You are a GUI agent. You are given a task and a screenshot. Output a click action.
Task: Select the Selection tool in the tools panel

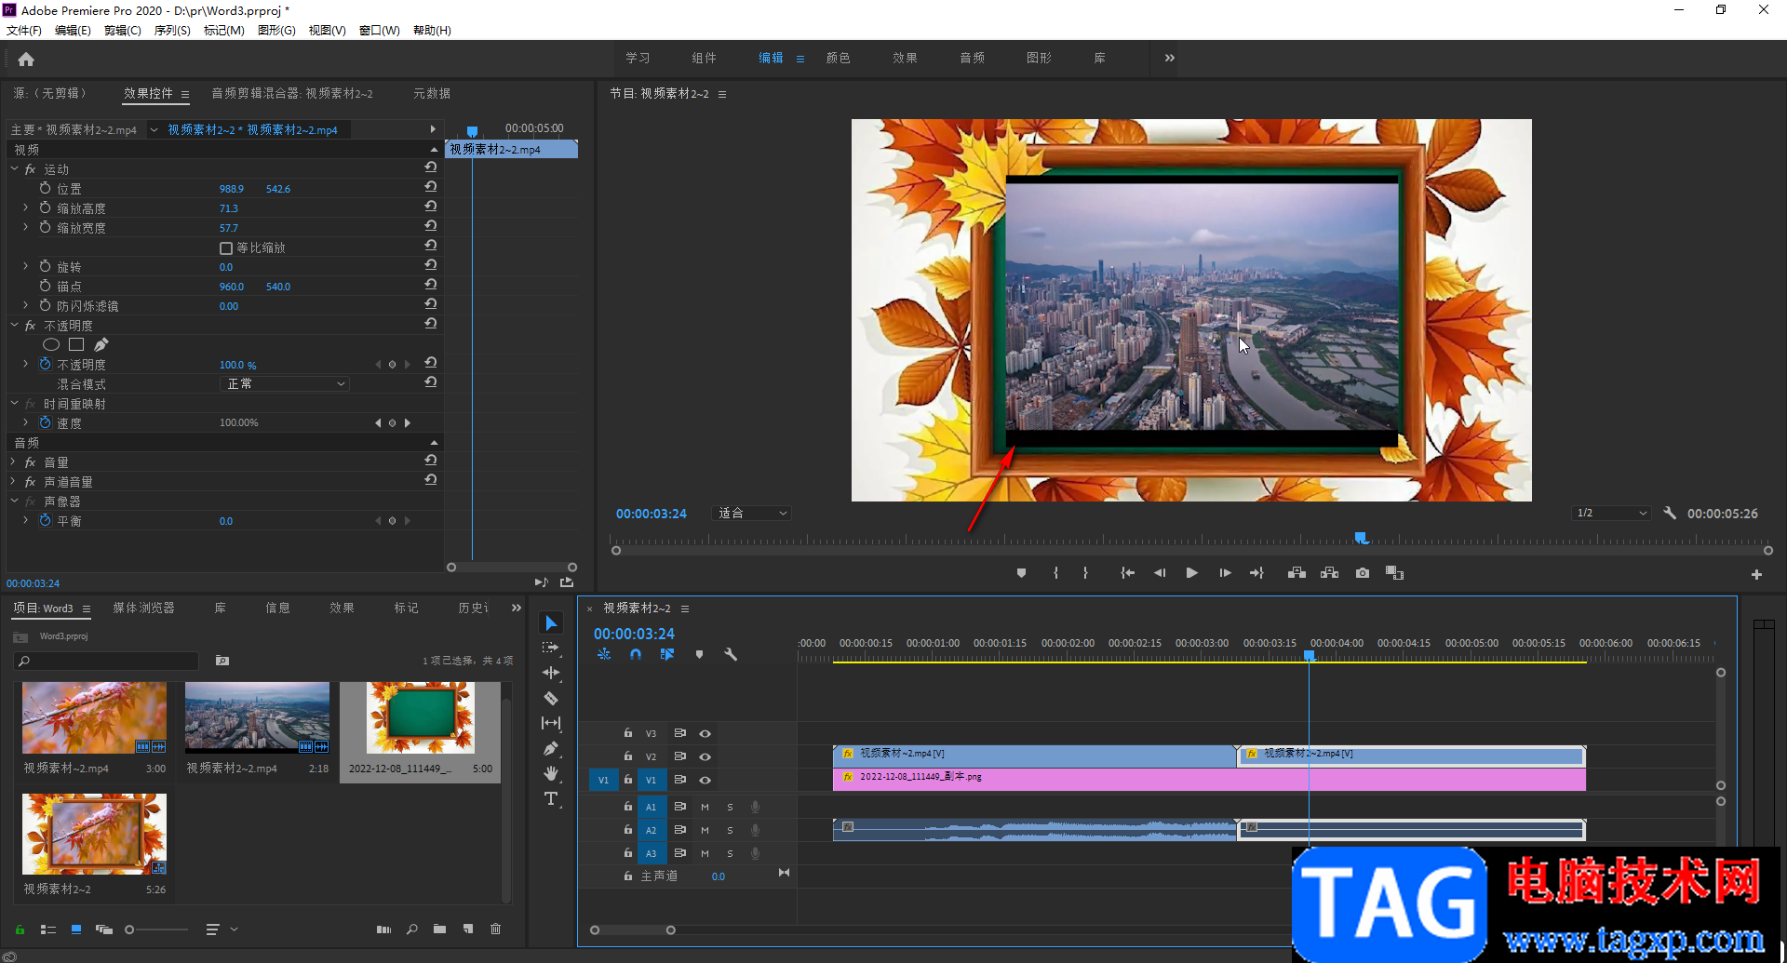click(x=551, y=623)
